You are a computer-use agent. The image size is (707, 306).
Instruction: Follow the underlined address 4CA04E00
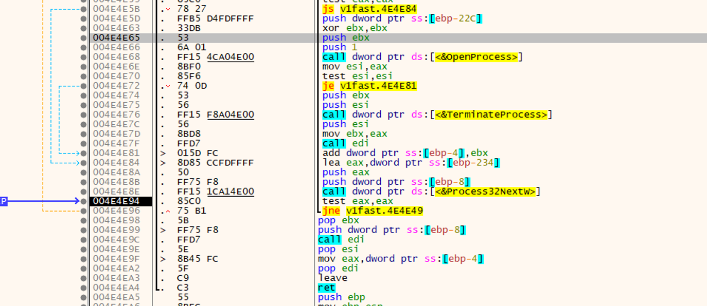tap(230, 56)
